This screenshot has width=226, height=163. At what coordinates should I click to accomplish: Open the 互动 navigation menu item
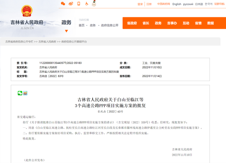tap(186, 23)
